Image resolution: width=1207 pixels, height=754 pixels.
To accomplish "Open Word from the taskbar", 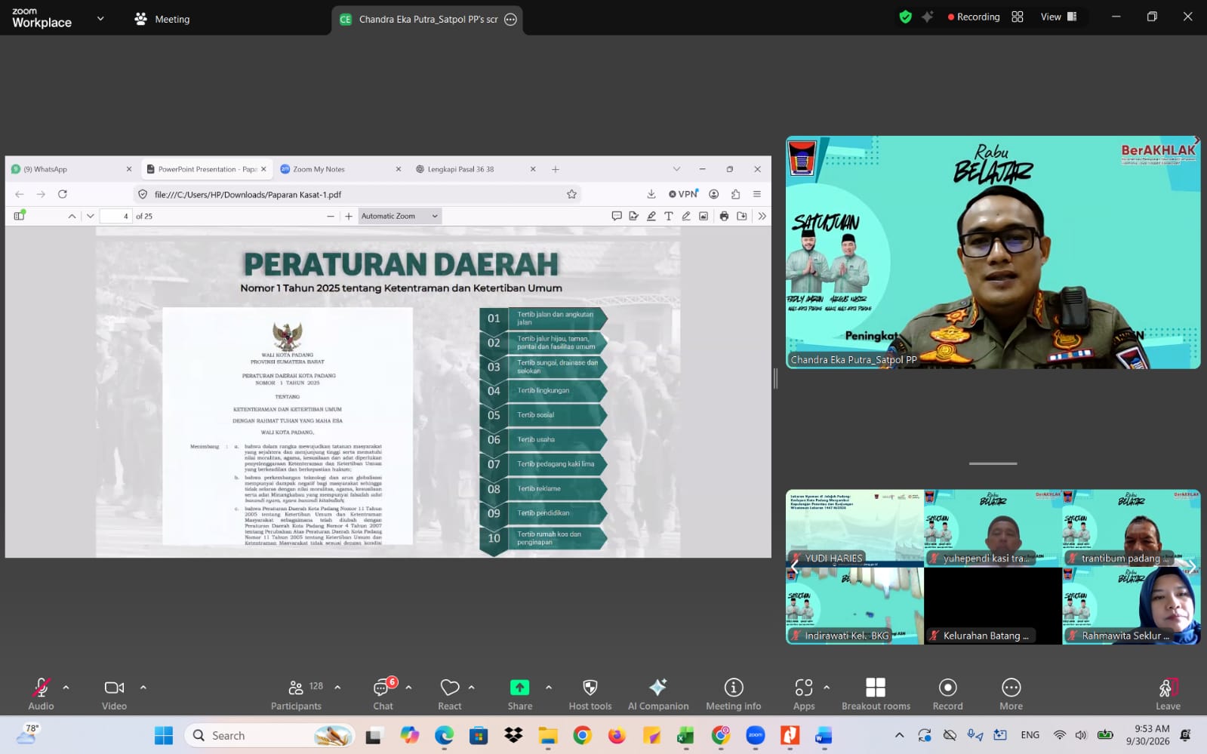I will (824, 735).
